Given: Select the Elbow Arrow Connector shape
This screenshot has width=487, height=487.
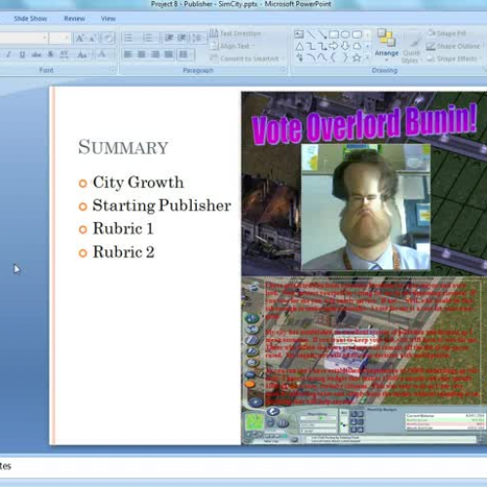Looking at the screenshot, I should click(x=322, y=47).
